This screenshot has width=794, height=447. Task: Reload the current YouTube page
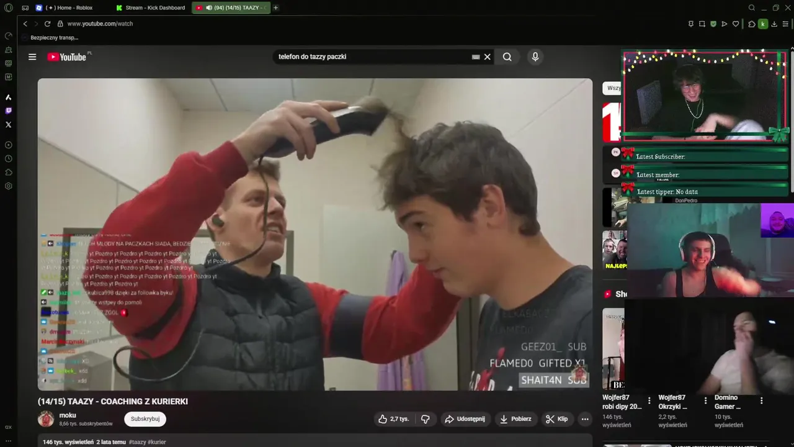(47, 24)
